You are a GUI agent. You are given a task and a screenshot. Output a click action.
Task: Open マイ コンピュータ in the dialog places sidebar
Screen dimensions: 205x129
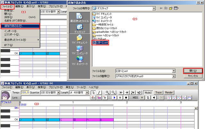tap(79, 50)
